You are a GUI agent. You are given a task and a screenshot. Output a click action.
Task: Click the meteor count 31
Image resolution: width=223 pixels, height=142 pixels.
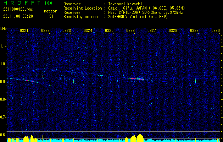[51, 16]
